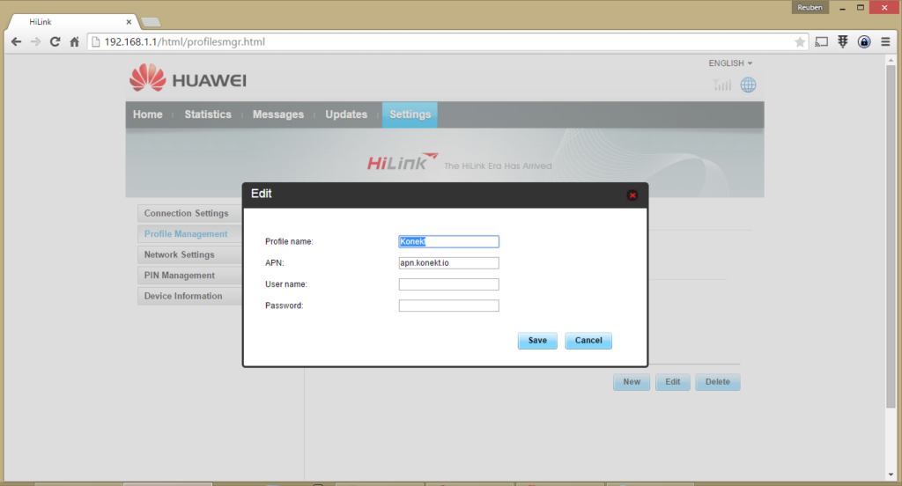Select the HiLink browser tab
Viewport: 902px width, 486px height.
[x=72, y=22]
